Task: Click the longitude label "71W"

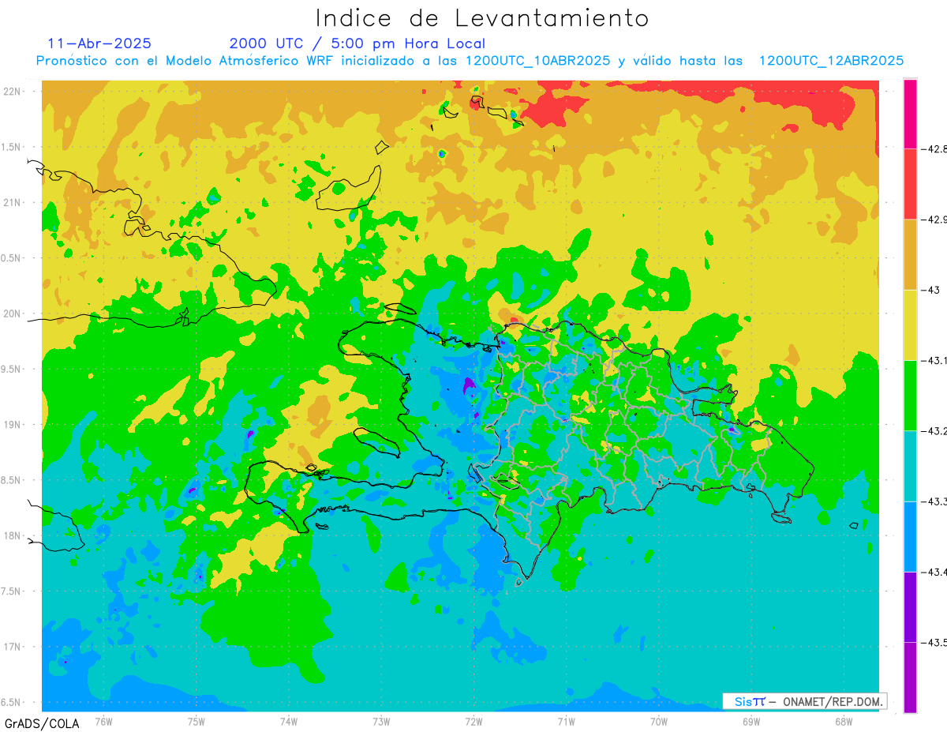Action: (566, 722)
